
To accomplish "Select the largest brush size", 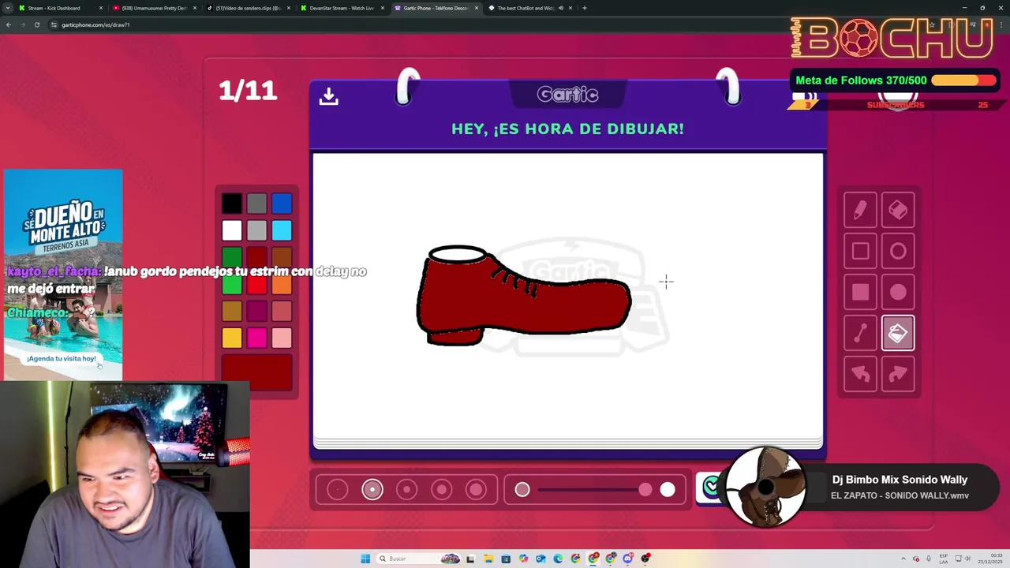I will (477, 490).
